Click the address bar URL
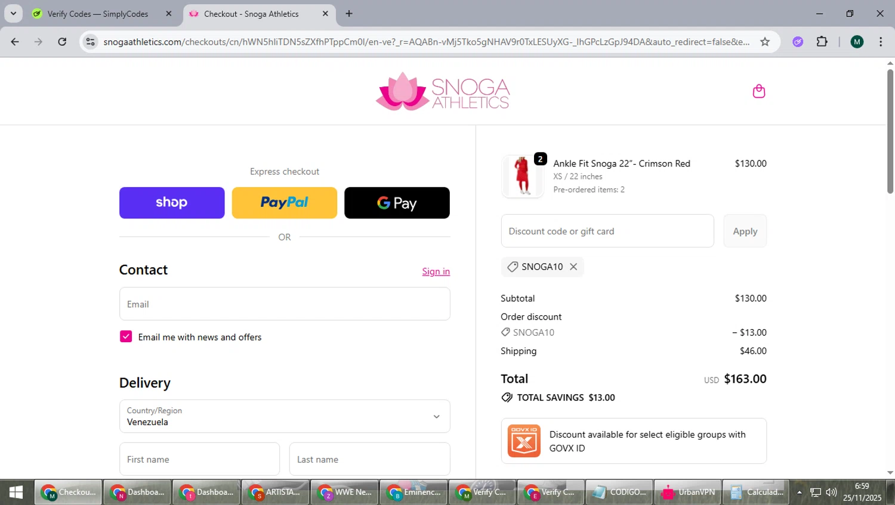 tap(426, 42)
